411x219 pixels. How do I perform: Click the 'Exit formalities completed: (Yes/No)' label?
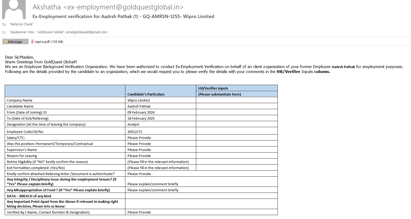(x=36, y=168)
